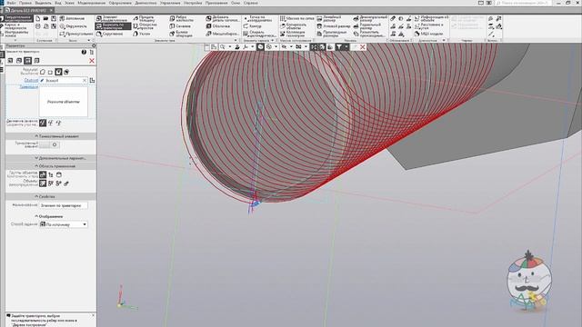Select the Вырезать по траектории tool
The height and width of the screenshot is (327, 582).
click(113, 26)
